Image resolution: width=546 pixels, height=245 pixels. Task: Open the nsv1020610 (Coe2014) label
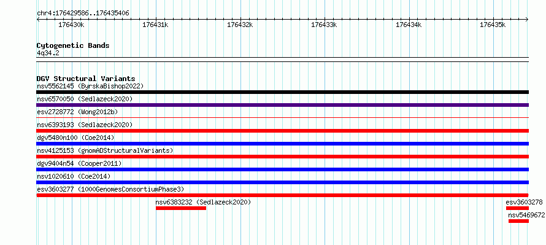click(74, 176)
